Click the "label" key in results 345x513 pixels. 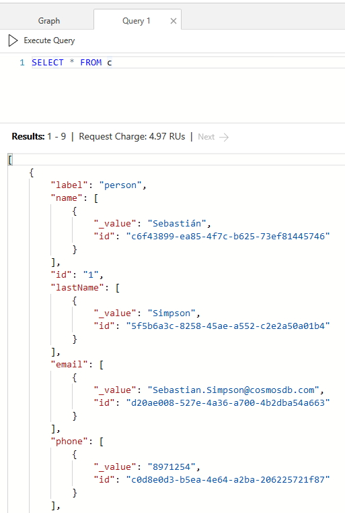69,185
